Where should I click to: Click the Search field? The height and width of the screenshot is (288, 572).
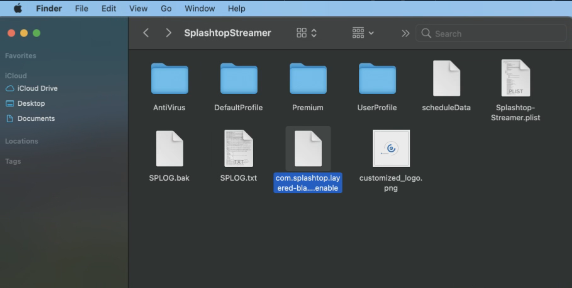click(491, 33)
